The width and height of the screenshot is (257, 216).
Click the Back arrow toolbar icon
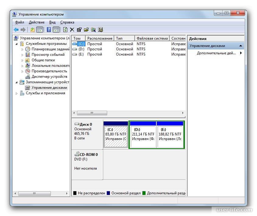coord(16,30)
